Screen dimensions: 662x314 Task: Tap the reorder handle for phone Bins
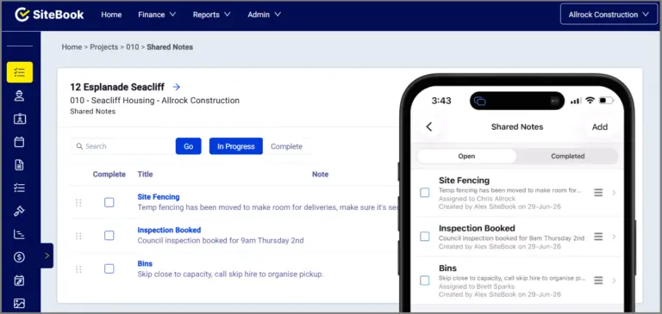tap(598, 280)
